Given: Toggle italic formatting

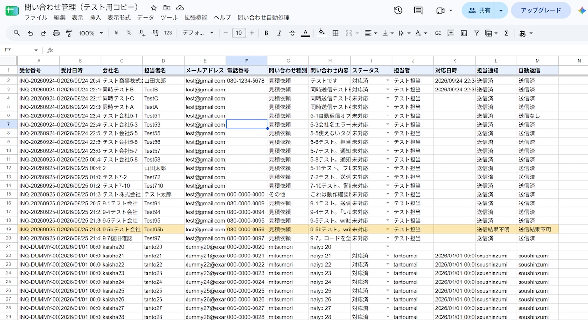Looking at the screenshot, I should point(279,33).
